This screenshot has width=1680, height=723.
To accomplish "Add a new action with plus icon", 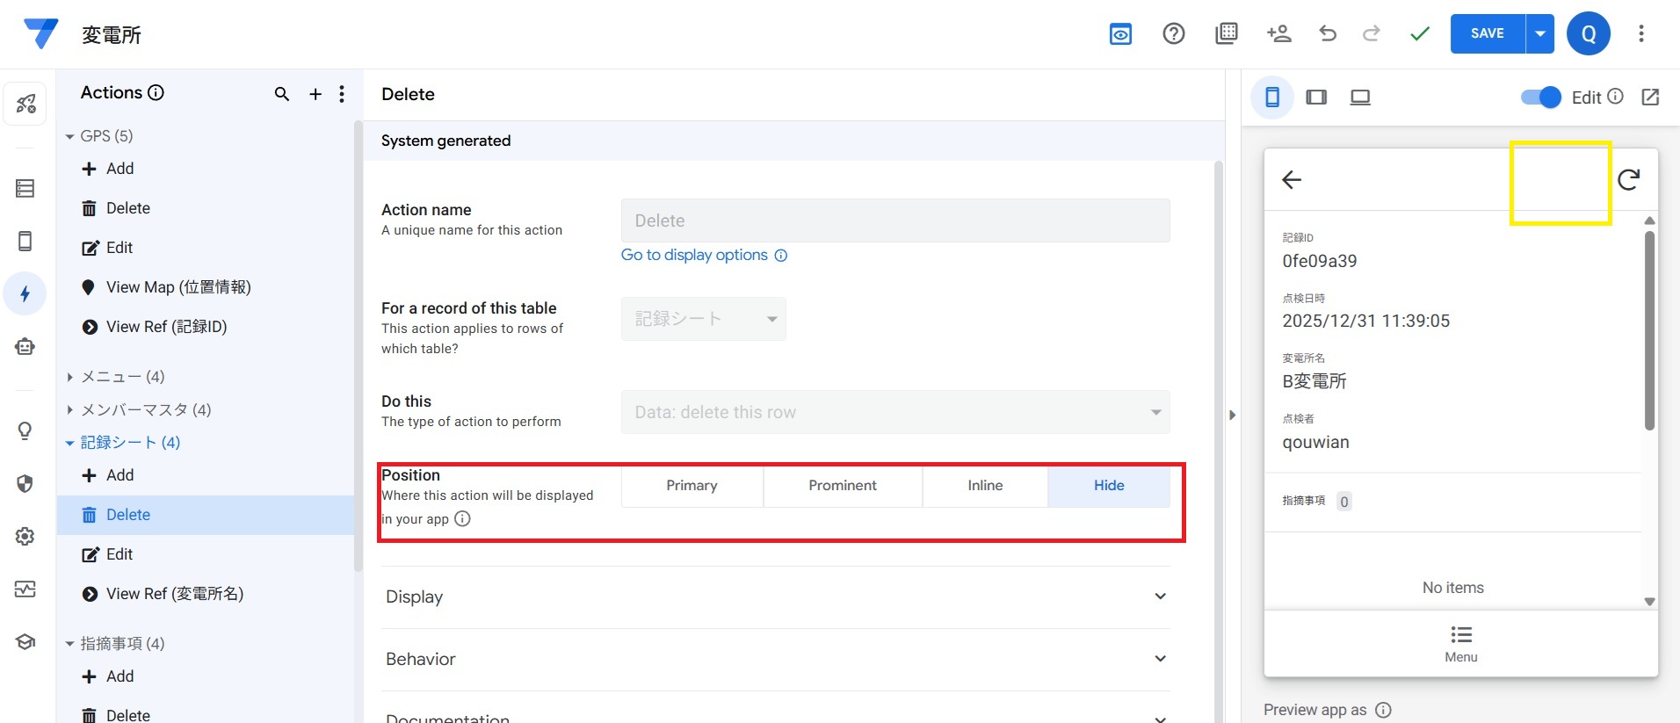I will tap(315, 94).
